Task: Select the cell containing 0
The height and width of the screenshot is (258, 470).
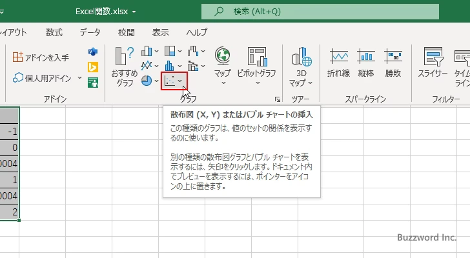Action: 9,148
